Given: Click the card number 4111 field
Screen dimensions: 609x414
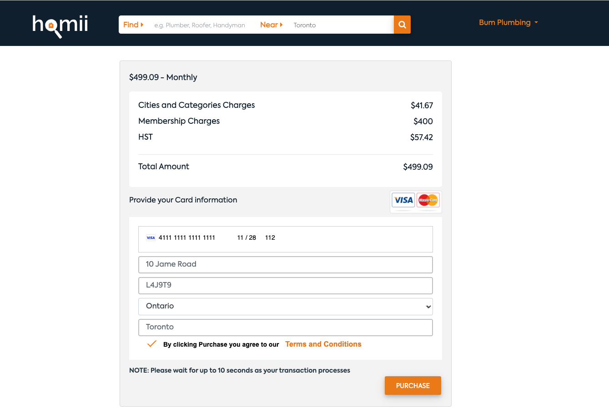Looking at the screenshot, I should (187, 237).
